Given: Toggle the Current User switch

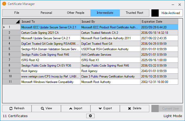Looking at the screenshot, I should tap(167, 109).
